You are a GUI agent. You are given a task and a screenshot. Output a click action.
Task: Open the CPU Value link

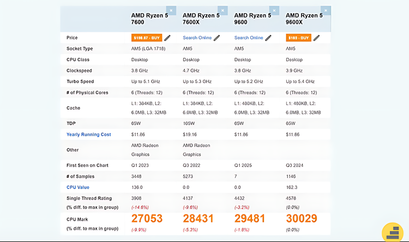point(78,187)
